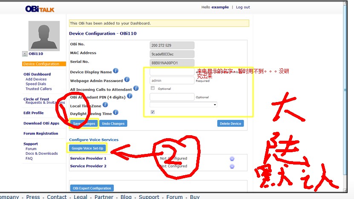
Task: Toggle the Daylight Saving Time checkbox
Action: click(153, 112)
